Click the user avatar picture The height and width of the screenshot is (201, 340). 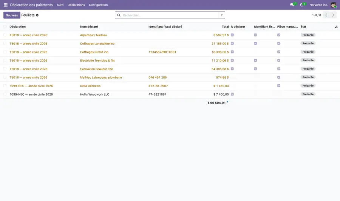coord(334,5)
